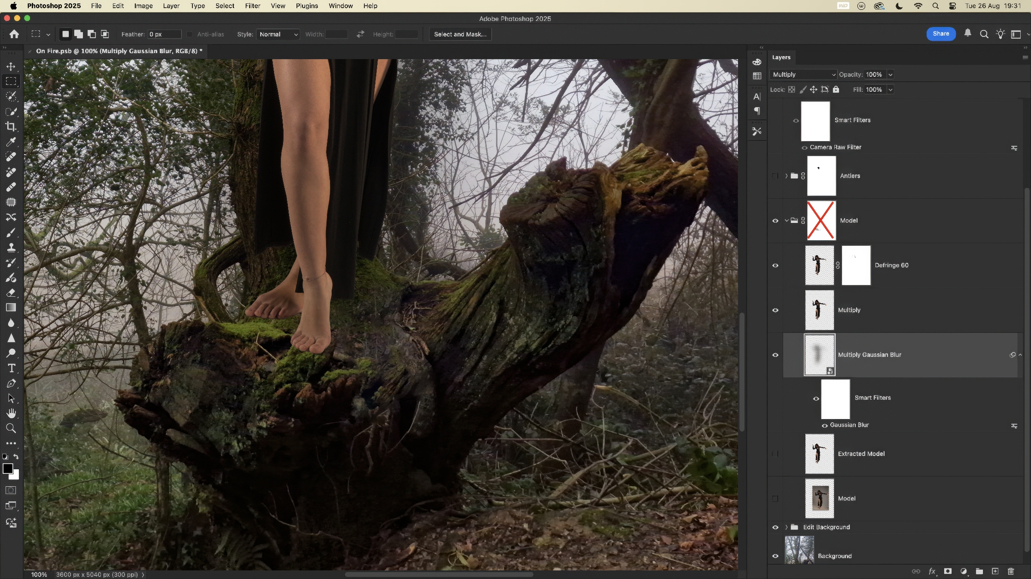Hide the Background layer
This screenshot has width=1031, height=579.
pyautogui.click(x=775, y=556)
